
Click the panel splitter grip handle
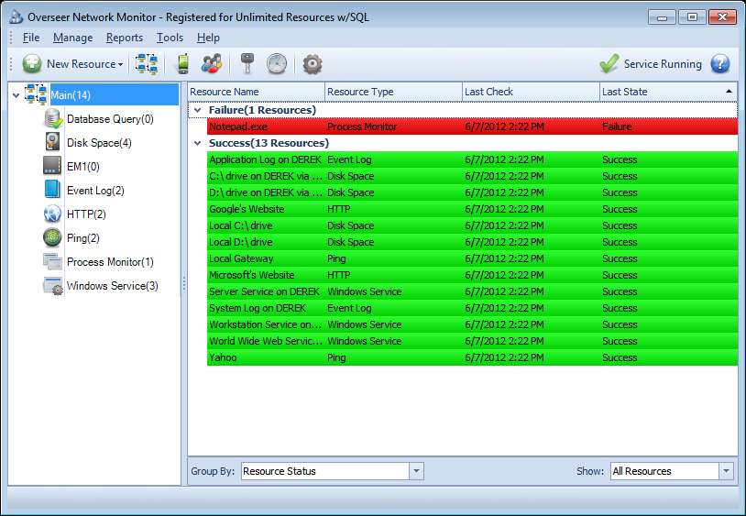pyautogui.click(x=184, y=283)
